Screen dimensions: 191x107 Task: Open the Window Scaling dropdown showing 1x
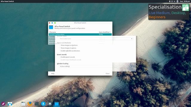pyautogui.click(x=96, y=66)
